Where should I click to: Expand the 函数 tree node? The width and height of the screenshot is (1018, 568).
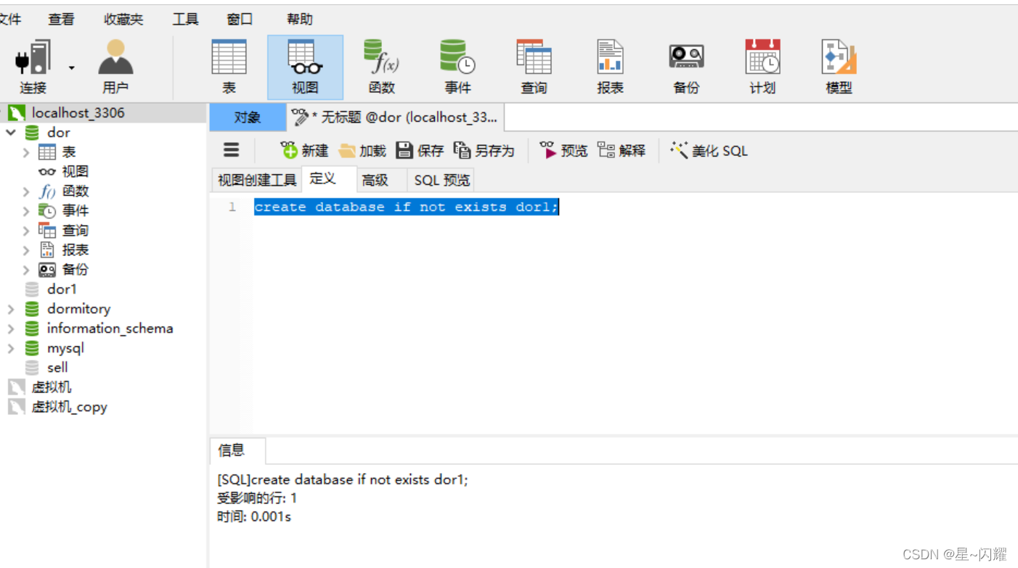[26, 191]
